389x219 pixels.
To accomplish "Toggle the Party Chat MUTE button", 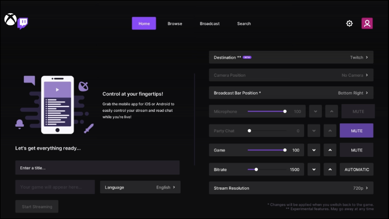I will coord(357,130).
